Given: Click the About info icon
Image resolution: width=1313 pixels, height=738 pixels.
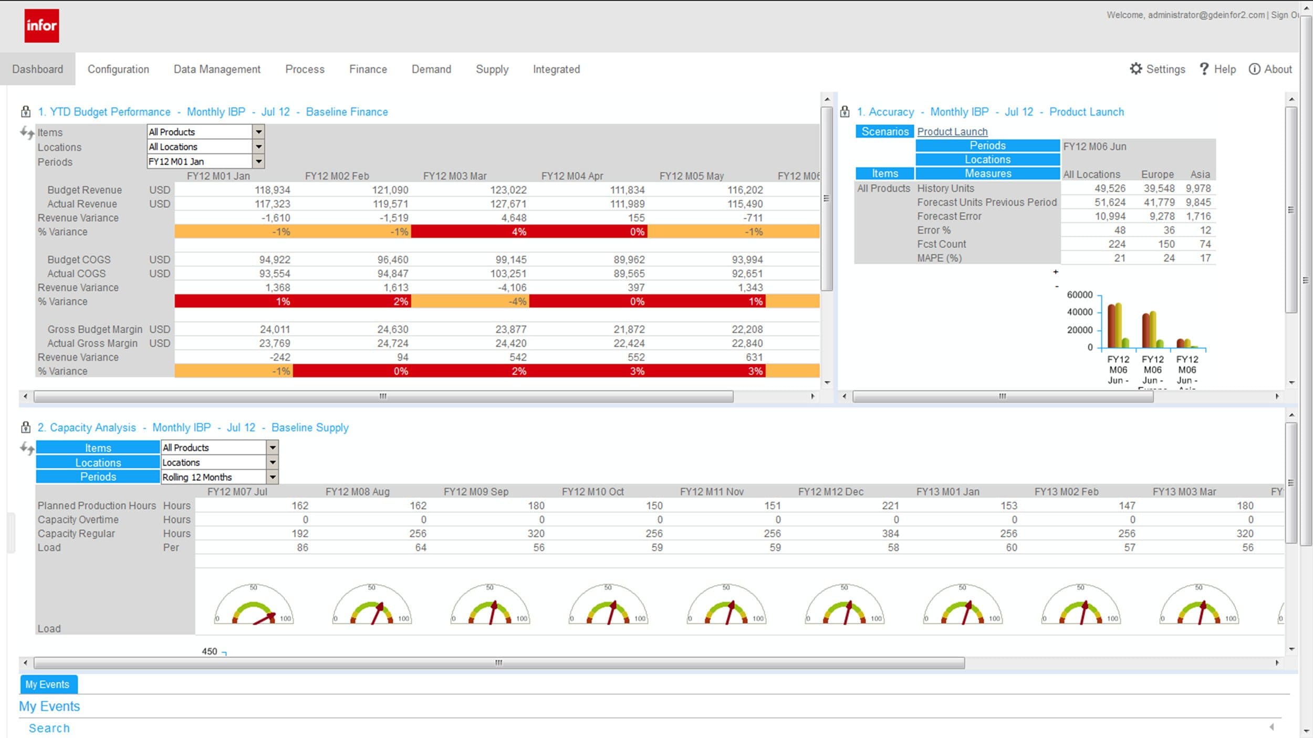Looking at the screenshot, I should [1254, 69].
